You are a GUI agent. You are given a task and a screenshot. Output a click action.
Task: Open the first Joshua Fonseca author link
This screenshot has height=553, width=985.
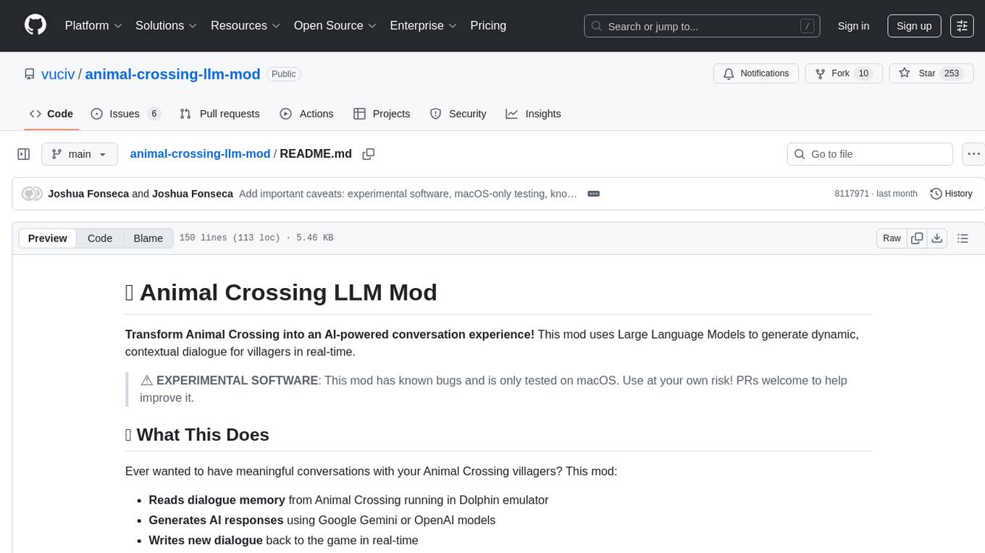coord(88,194)
